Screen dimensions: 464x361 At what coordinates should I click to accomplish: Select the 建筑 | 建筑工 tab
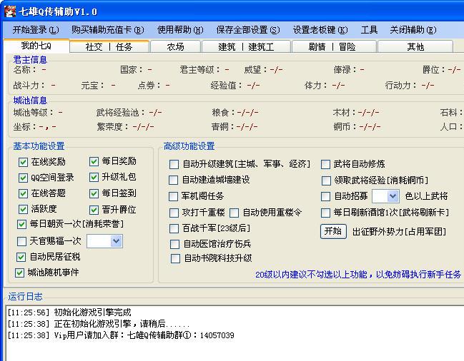246,46
